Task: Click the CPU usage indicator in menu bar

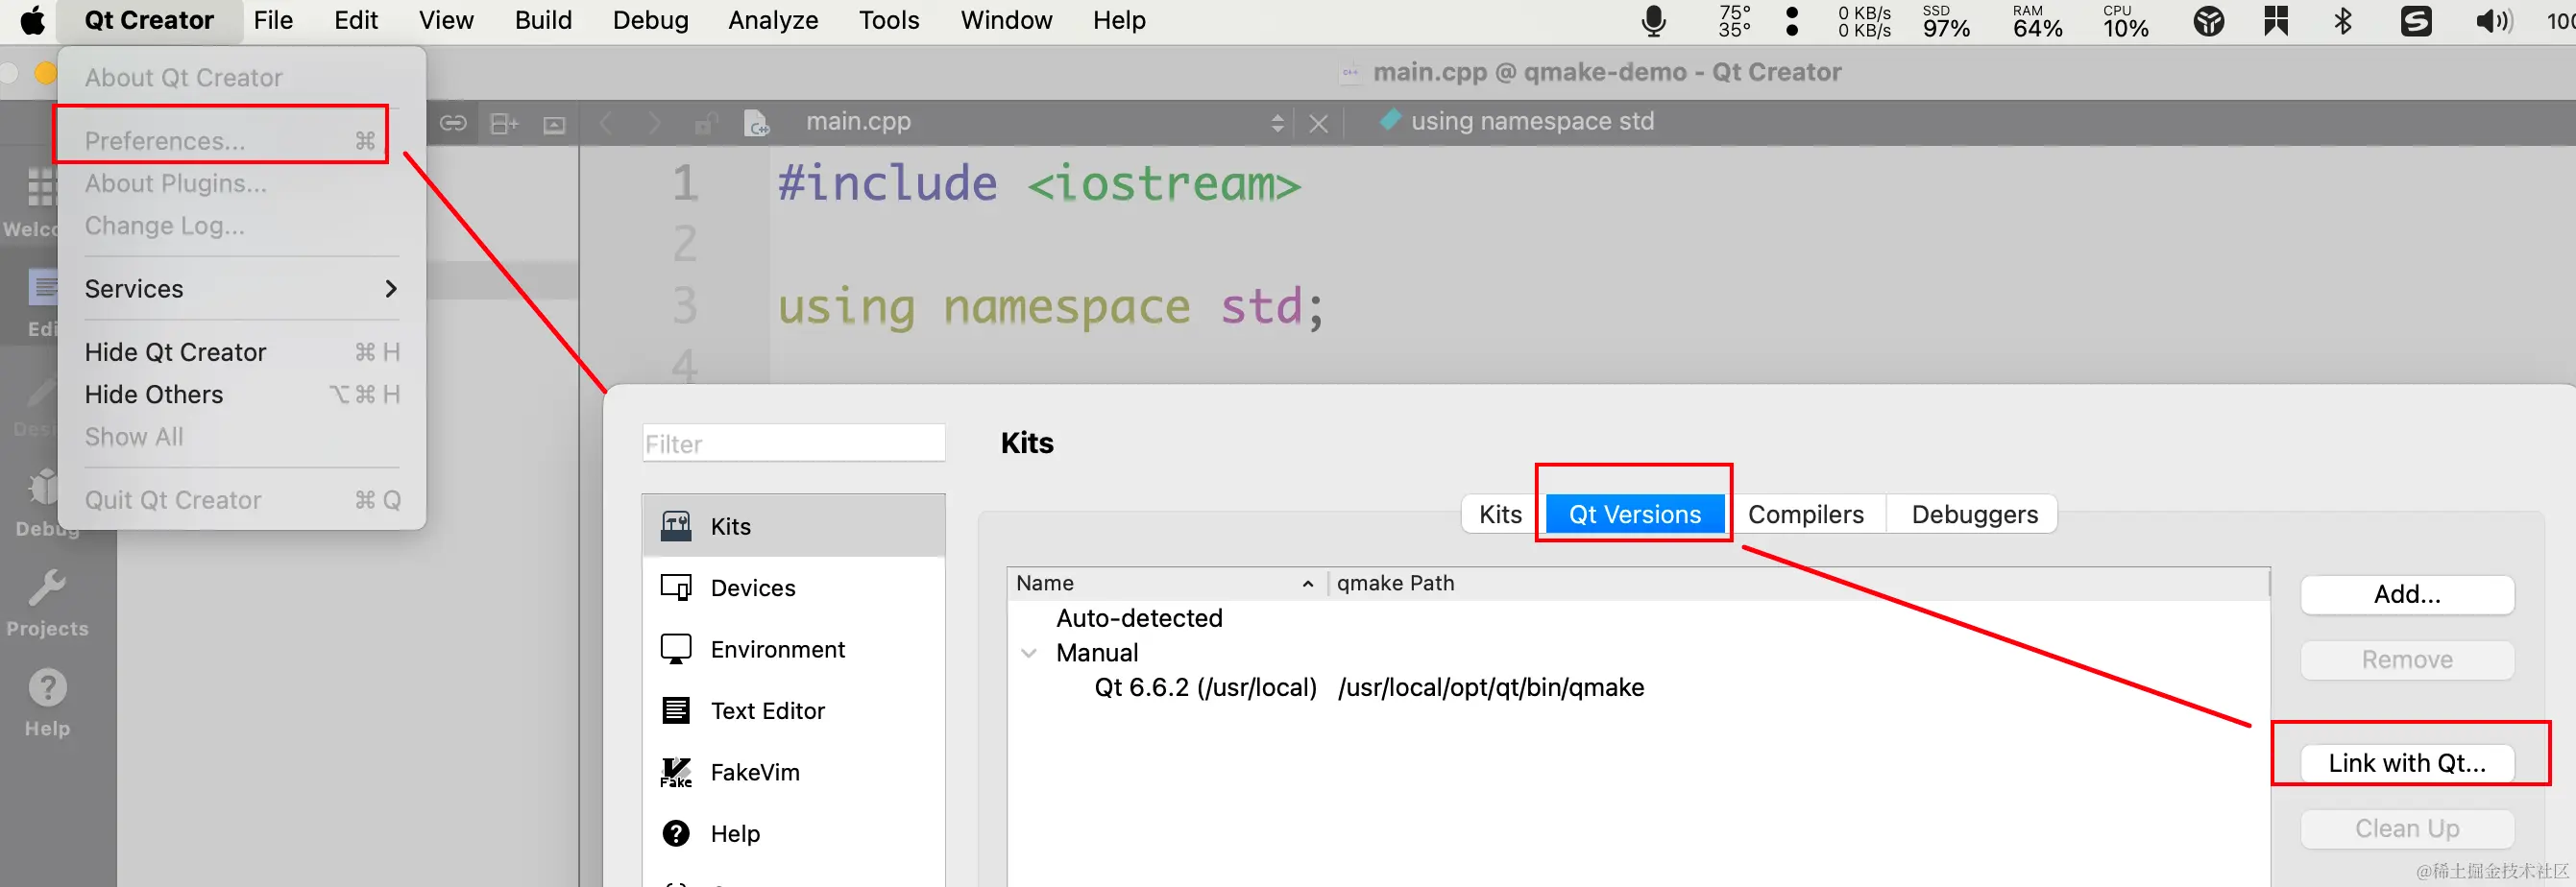Action: pyautogui.click(x=2125, y=21)
